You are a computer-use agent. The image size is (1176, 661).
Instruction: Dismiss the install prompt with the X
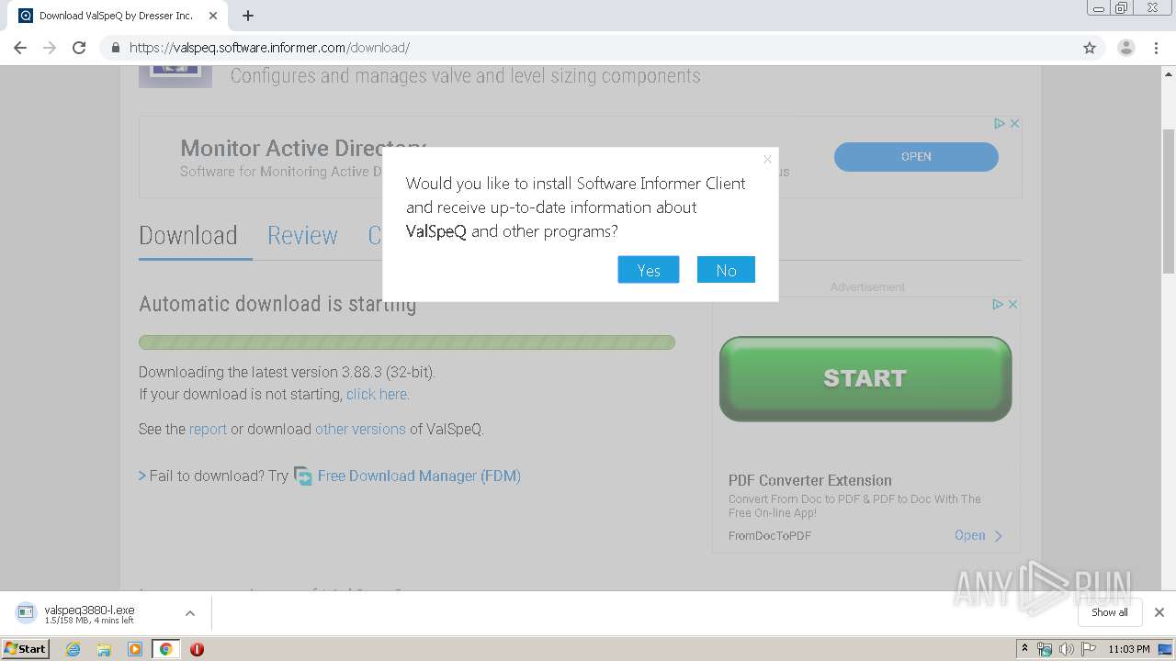767,159
